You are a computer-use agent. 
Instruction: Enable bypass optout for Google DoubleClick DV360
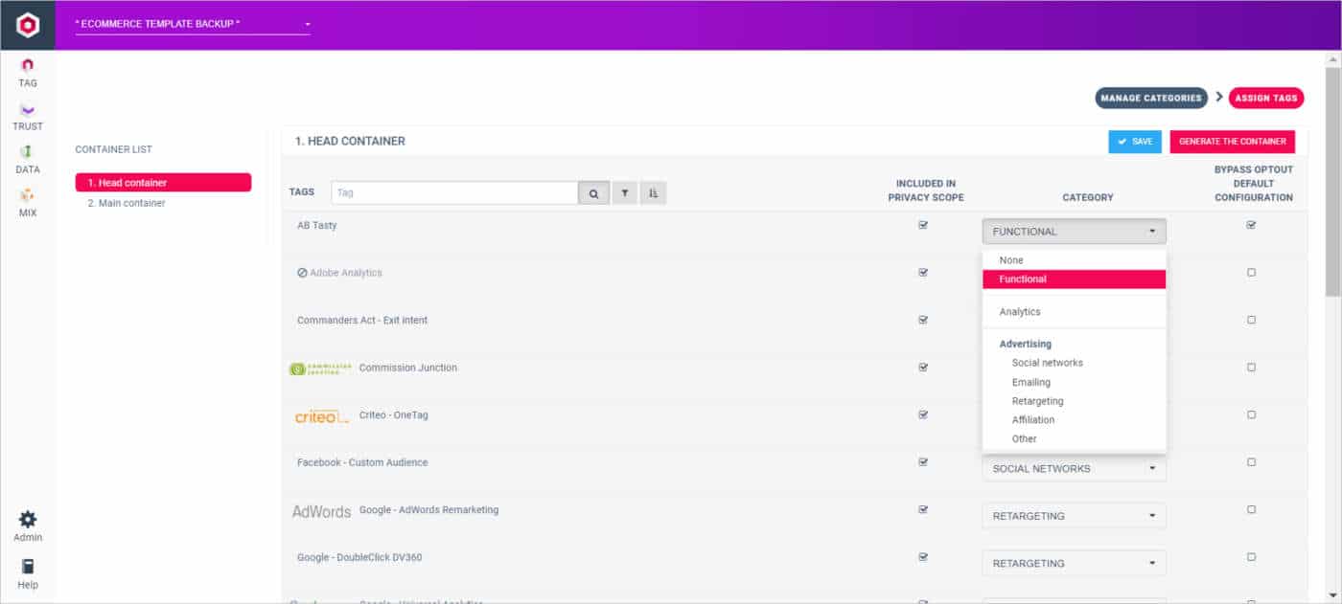point(1251,557)
